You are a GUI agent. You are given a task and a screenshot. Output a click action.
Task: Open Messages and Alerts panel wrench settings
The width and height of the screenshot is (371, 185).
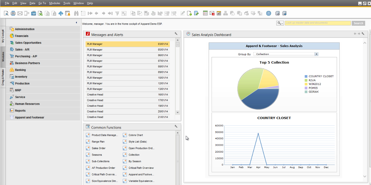(x=176, y=34)
